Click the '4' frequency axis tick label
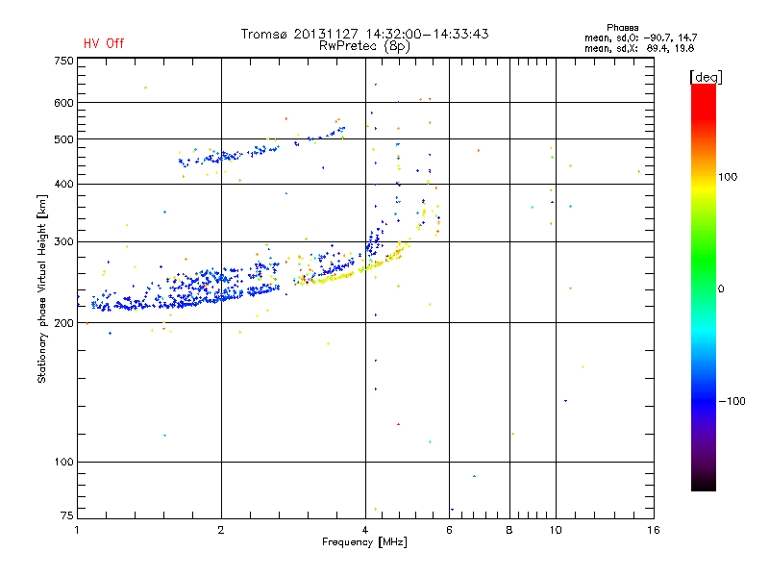Image resolution: width=769 pixels, height=577 pixels. click(x=365, y=530)
